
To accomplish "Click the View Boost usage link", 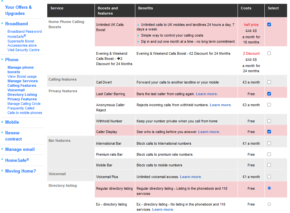I will [x=22, y=76].
